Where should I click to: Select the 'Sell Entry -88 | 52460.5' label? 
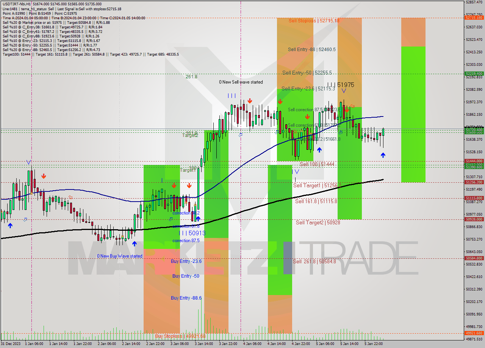[311, 49]
